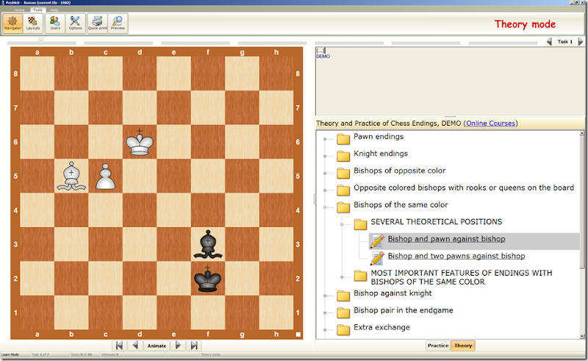Image resolution: width=588 pixels, height=361 pixels.
Task: Click the notation panel splitter handle
Action: pyautogui.click(x=450, y=116)
